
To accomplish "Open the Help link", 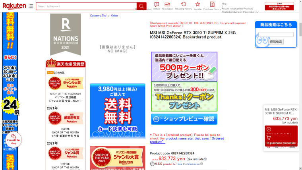I will coord(224,4).
